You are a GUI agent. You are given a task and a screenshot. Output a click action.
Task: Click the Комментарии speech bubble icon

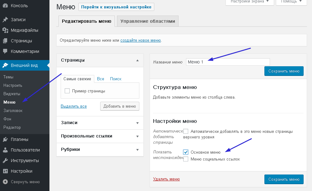(5, 51)
